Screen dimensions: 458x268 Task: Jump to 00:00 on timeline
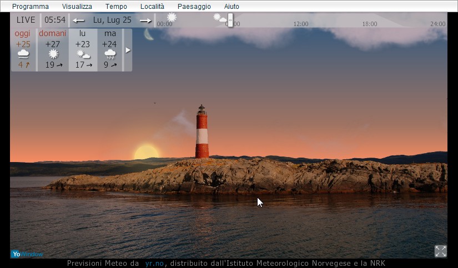(x=164, y=24)
